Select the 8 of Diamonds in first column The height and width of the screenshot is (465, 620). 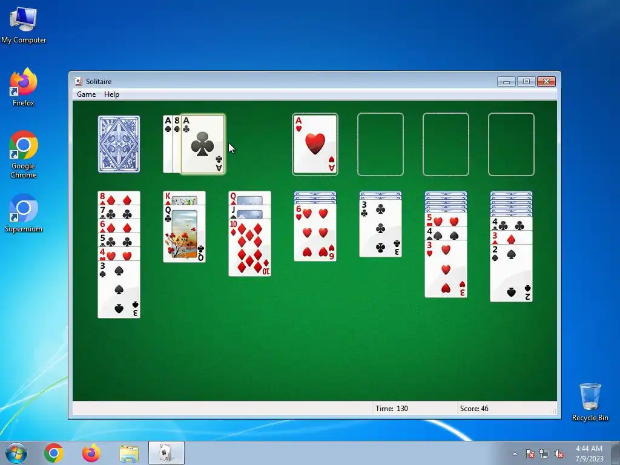click(119, 199)
